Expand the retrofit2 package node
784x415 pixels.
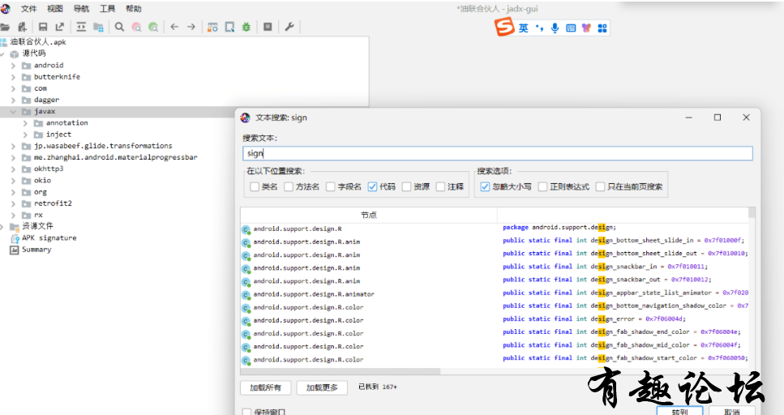(x=14, y=203)
